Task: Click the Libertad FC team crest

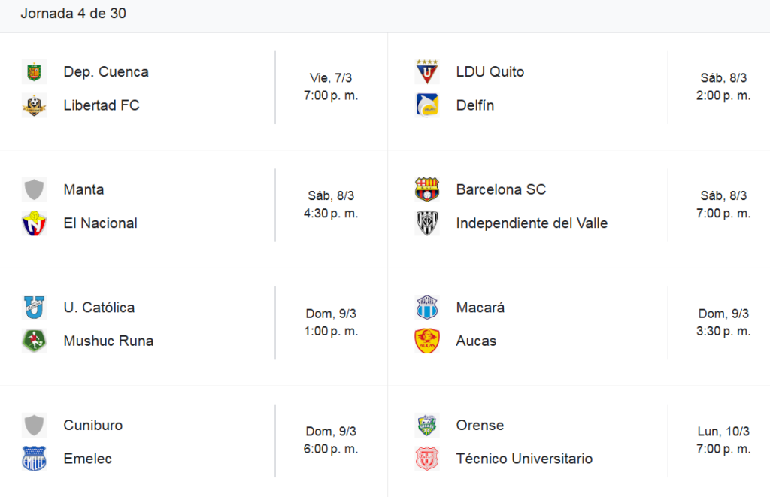Action: 34,105
